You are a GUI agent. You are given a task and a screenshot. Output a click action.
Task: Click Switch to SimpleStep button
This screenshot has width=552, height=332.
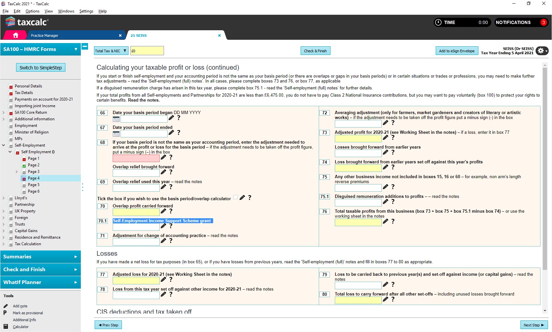(41, 68)
